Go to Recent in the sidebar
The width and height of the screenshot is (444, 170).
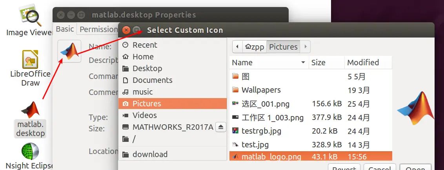pyautogui.click(x=173, y=45)
